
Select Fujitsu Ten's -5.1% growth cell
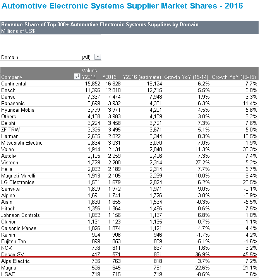coord(203,241)
